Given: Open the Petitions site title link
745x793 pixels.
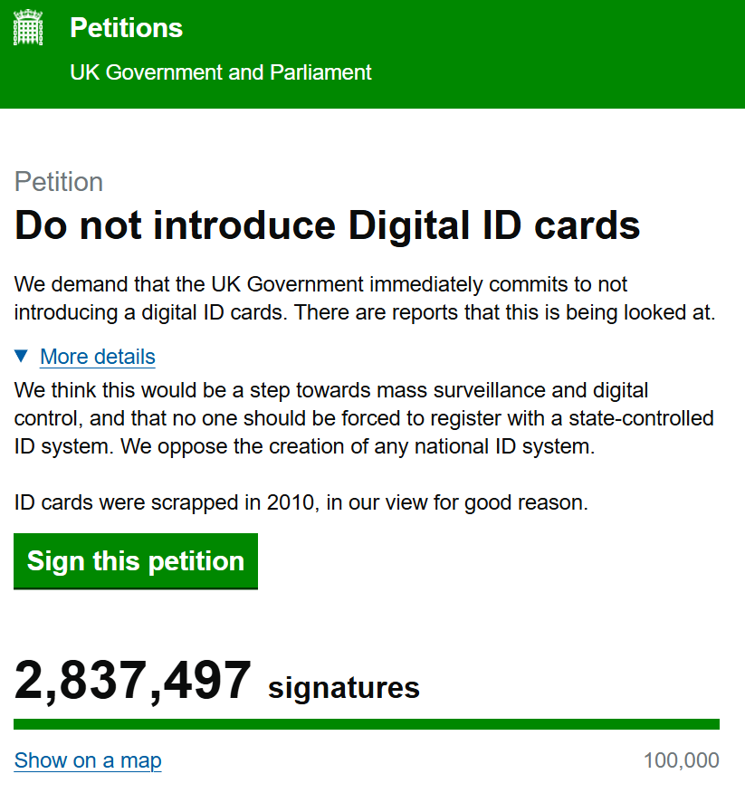Looking at the screenshot, I should coord(126,28).
